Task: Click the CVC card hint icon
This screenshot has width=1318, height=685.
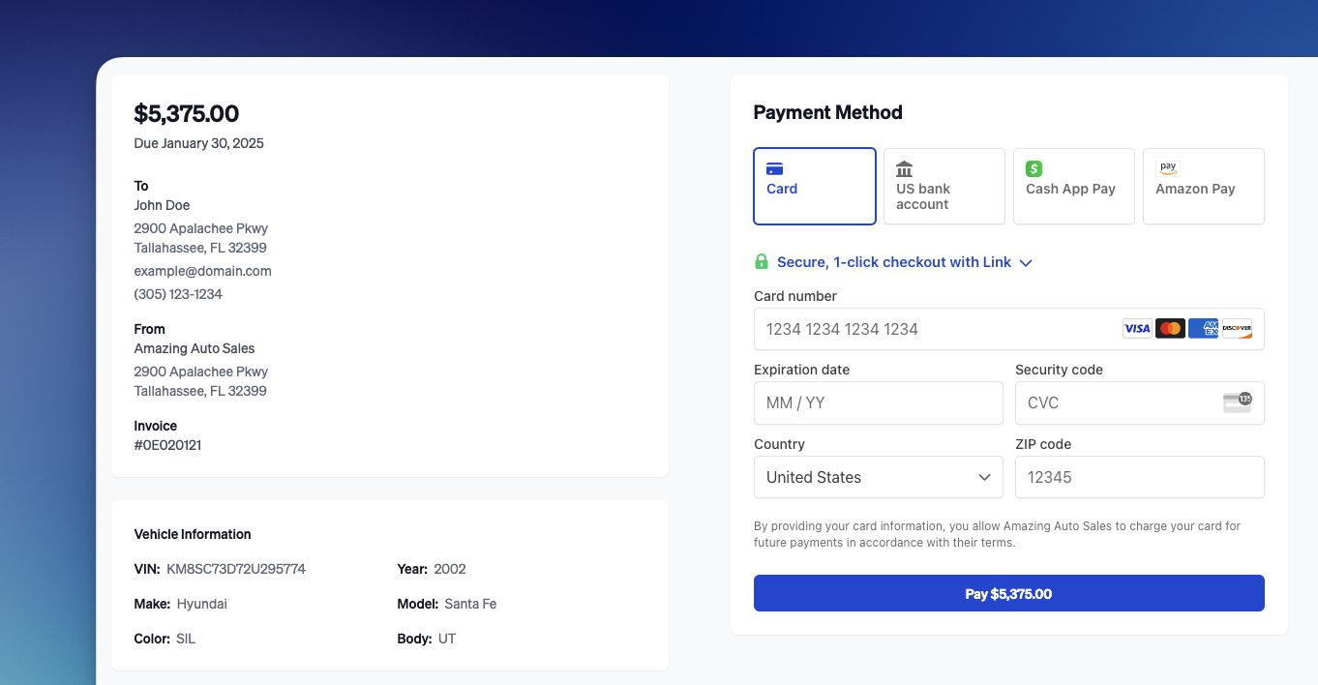Action: click(1237, 402)
